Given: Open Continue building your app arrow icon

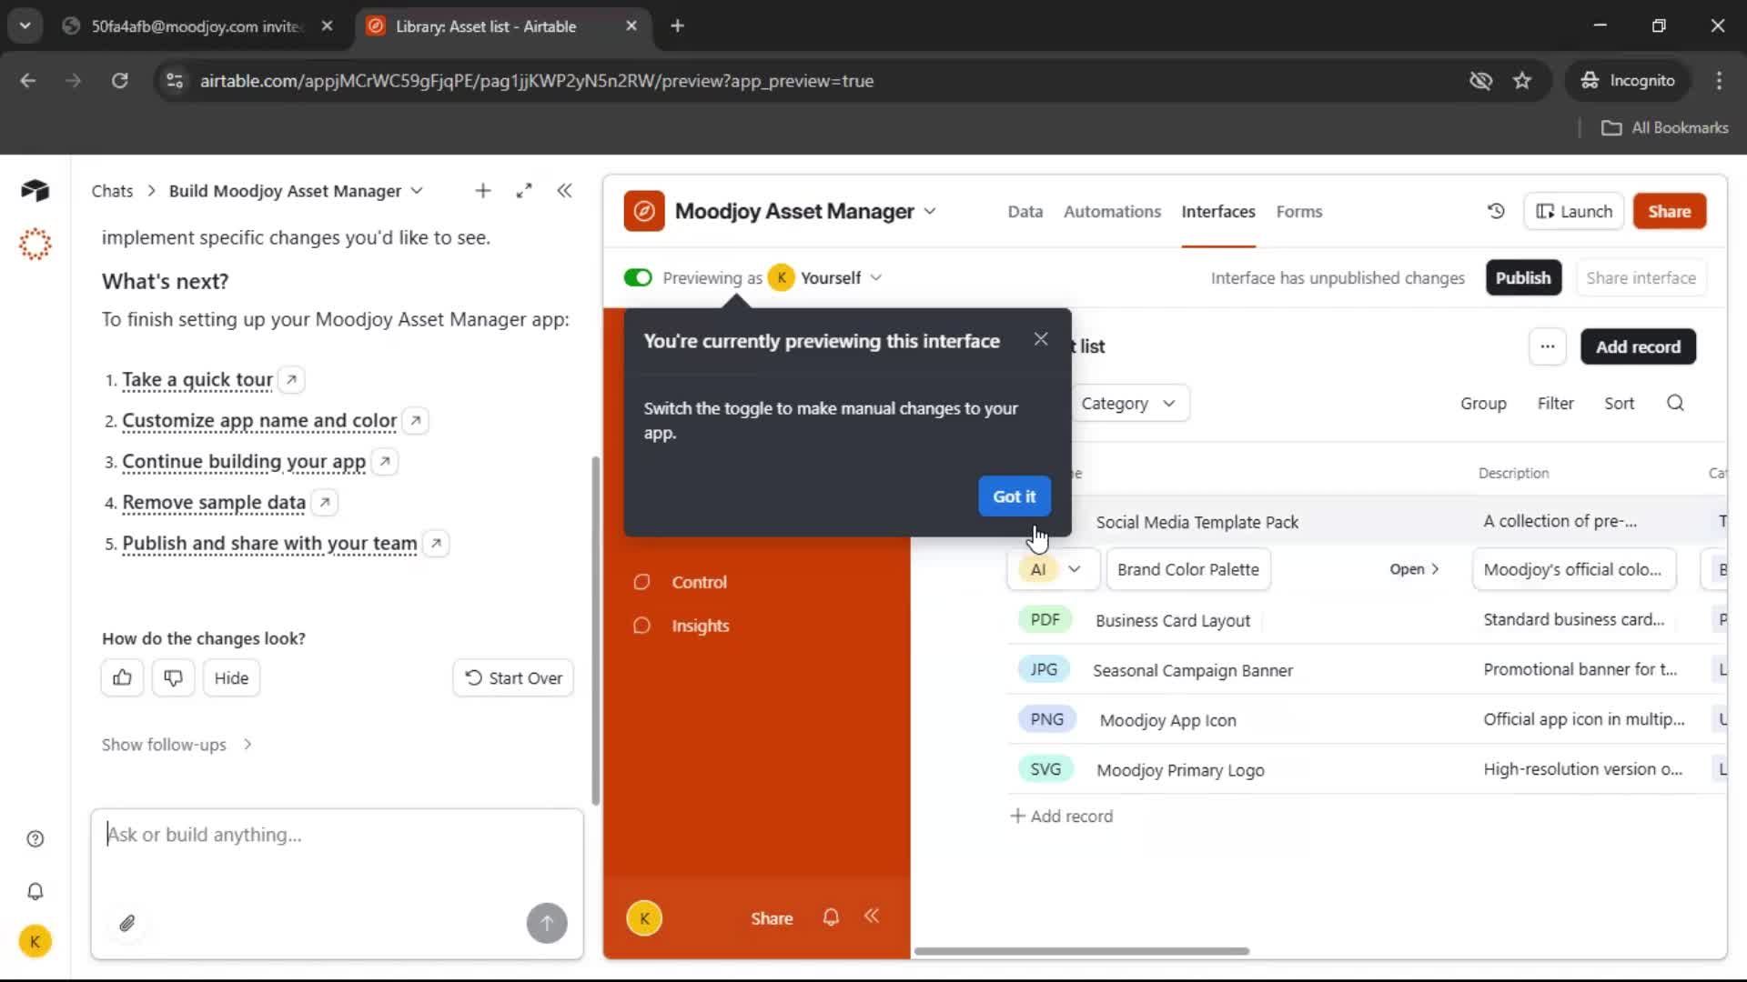Looking at the screenshot, I should [385, 461].
